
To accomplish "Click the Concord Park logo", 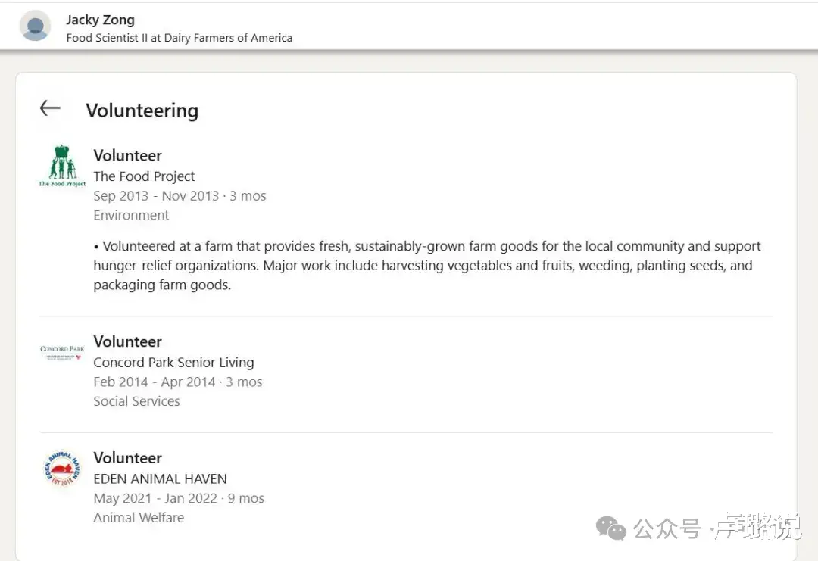I will tap(62, 351).
